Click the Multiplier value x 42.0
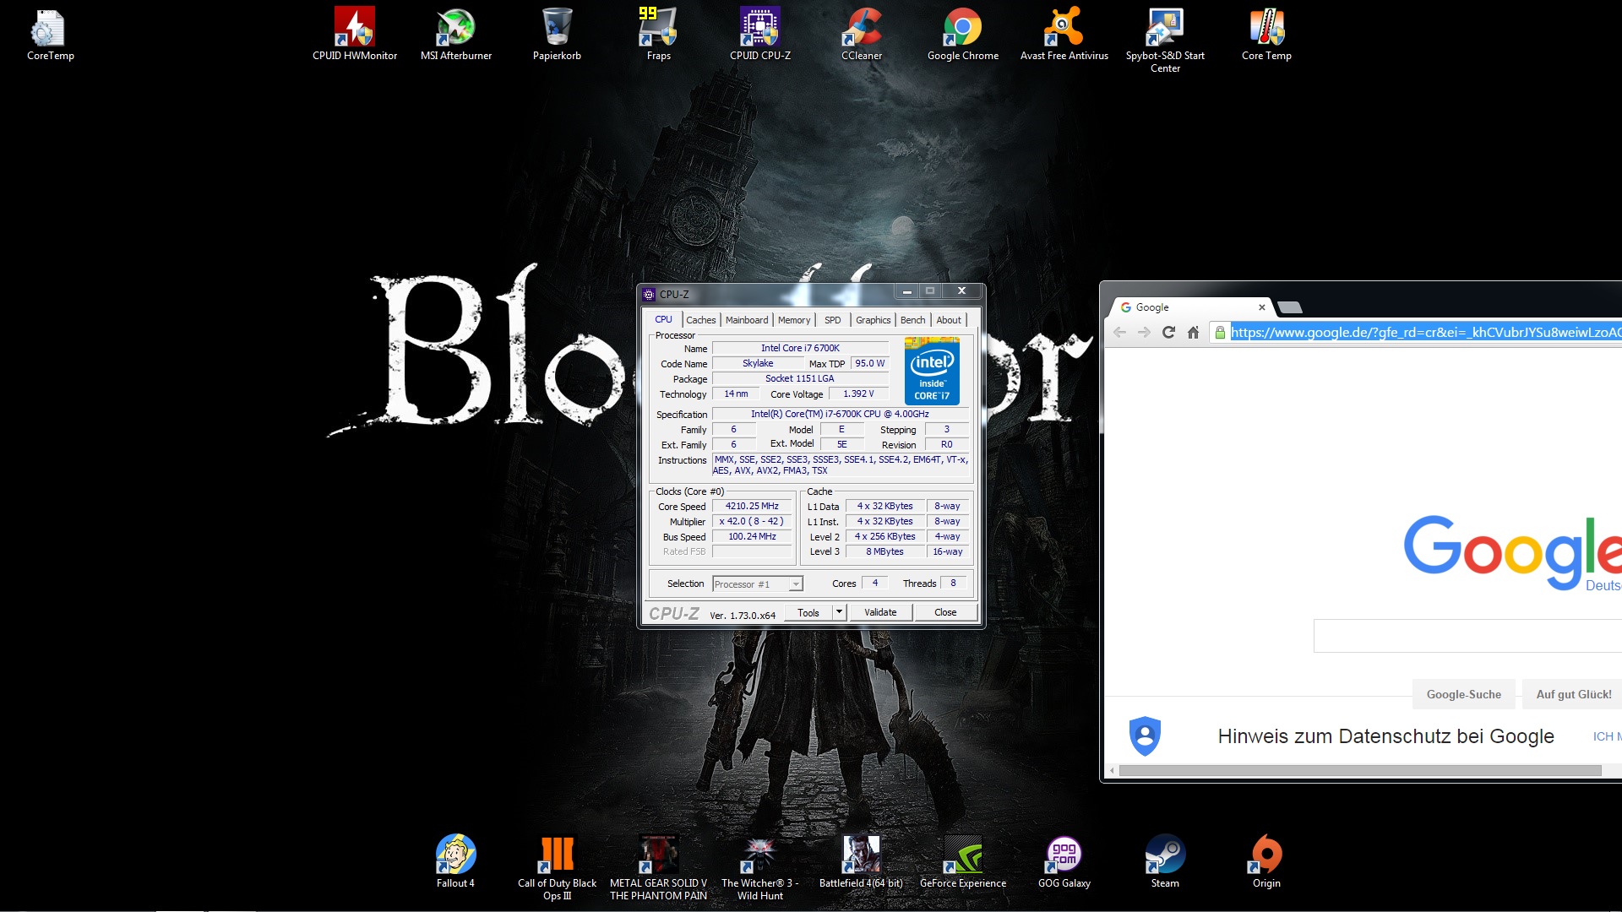Image resolution: width=1622 pixels, height=912 pixels. pyautogui.click(x=752, y=522)
